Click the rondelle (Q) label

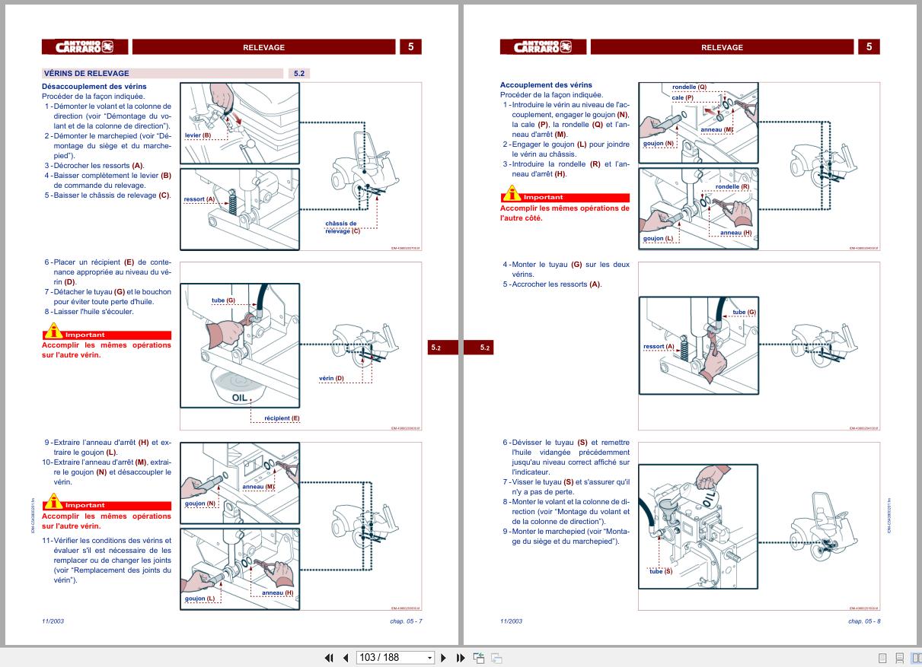pos(689,87)
